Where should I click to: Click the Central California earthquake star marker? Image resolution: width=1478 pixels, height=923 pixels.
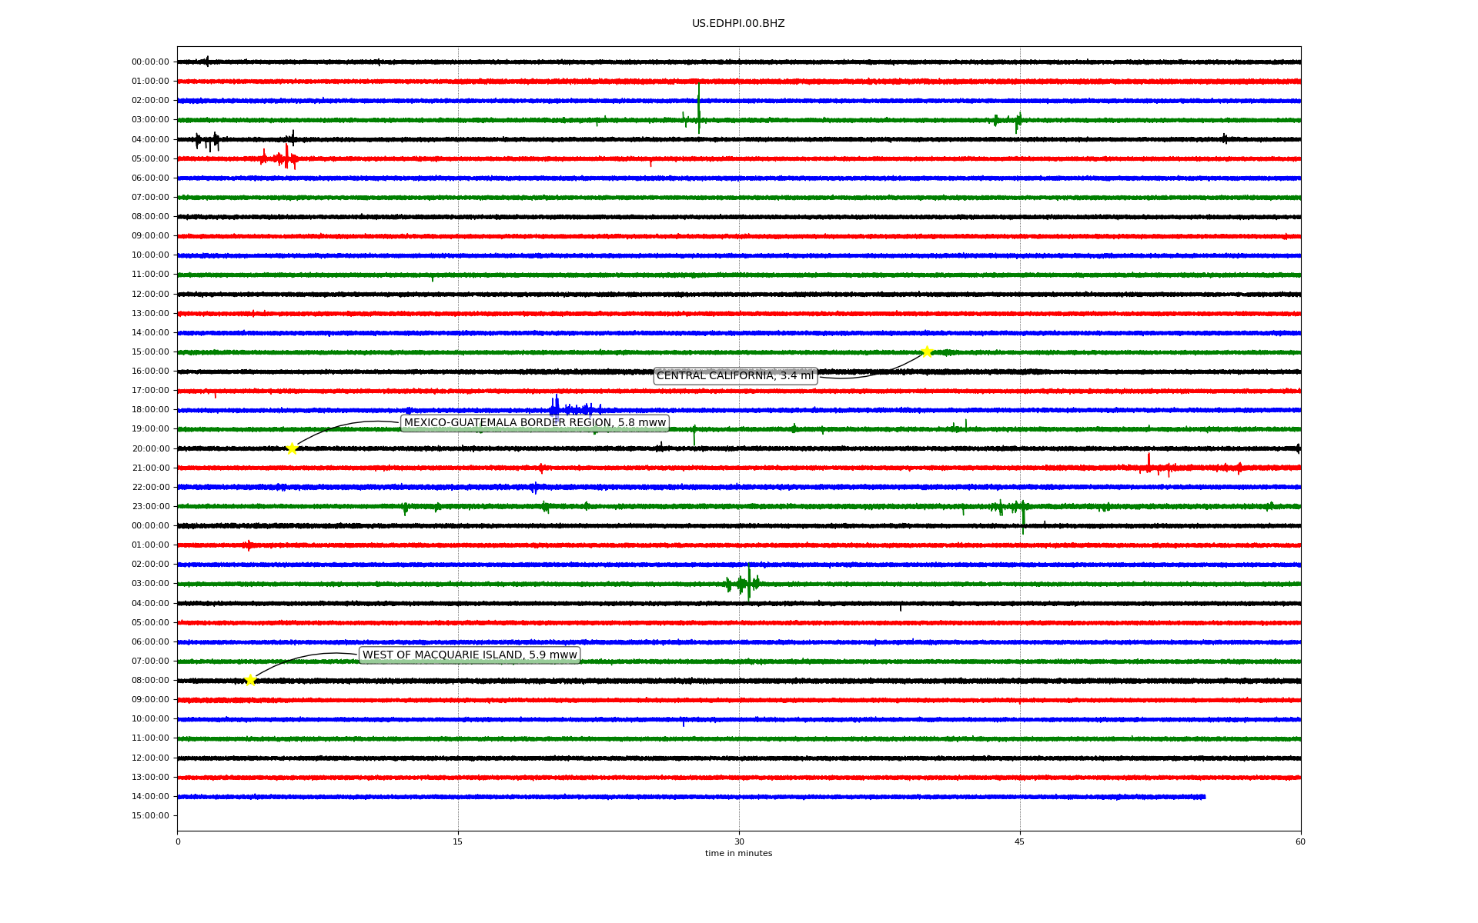pos(927,352)
